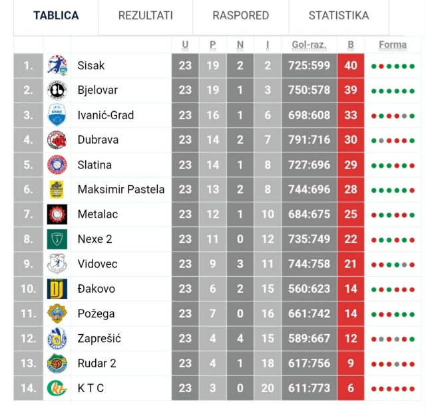Open the Raspored tab
426x414 pixels.
[240, 15]
